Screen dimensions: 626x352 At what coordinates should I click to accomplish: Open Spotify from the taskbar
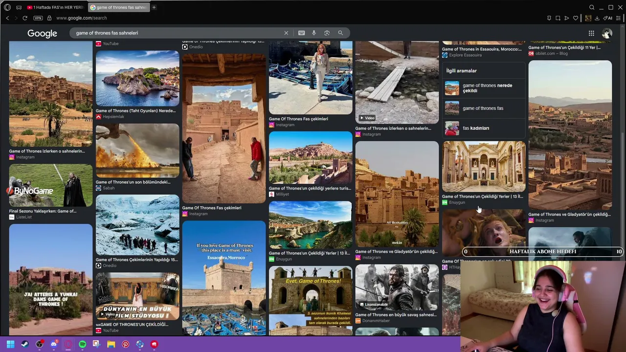(x=82, y=344)
